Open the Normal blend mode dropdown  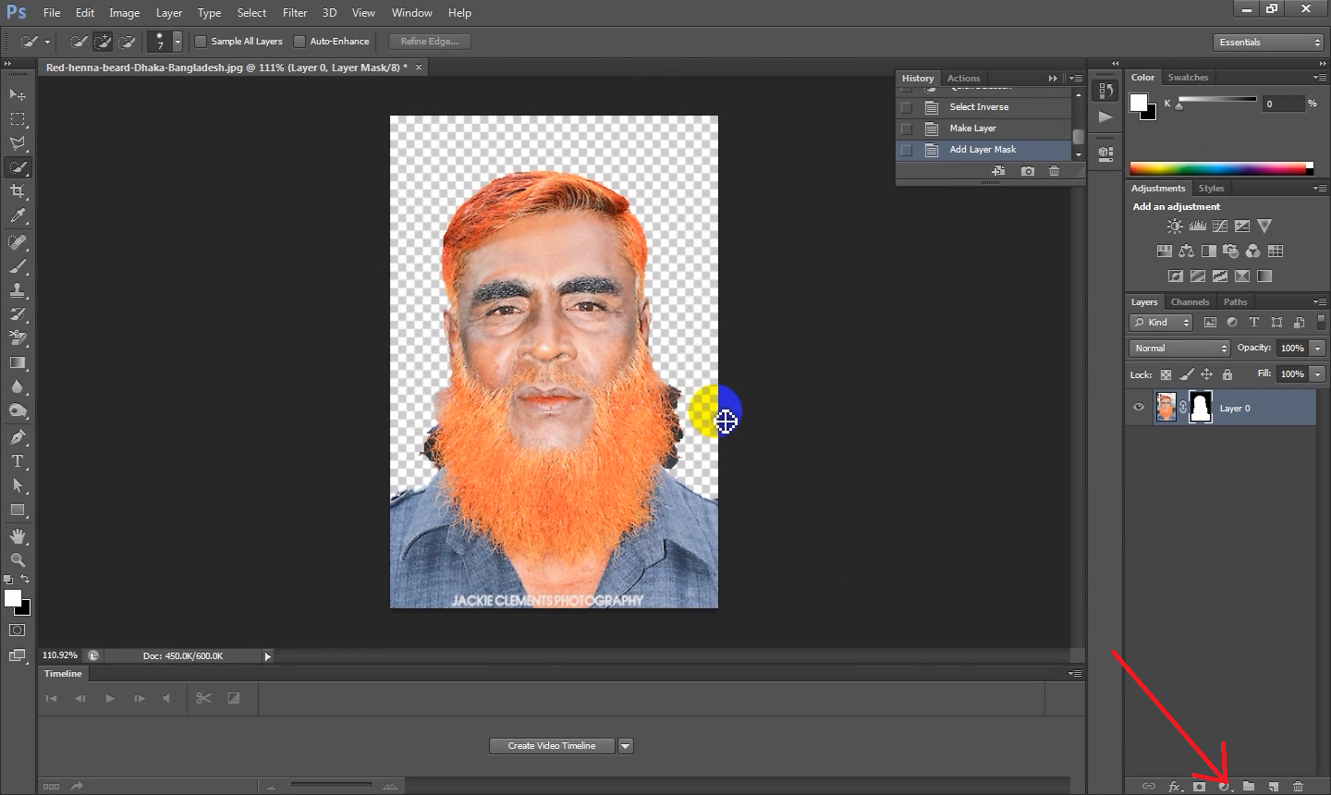pos(1179,349)
